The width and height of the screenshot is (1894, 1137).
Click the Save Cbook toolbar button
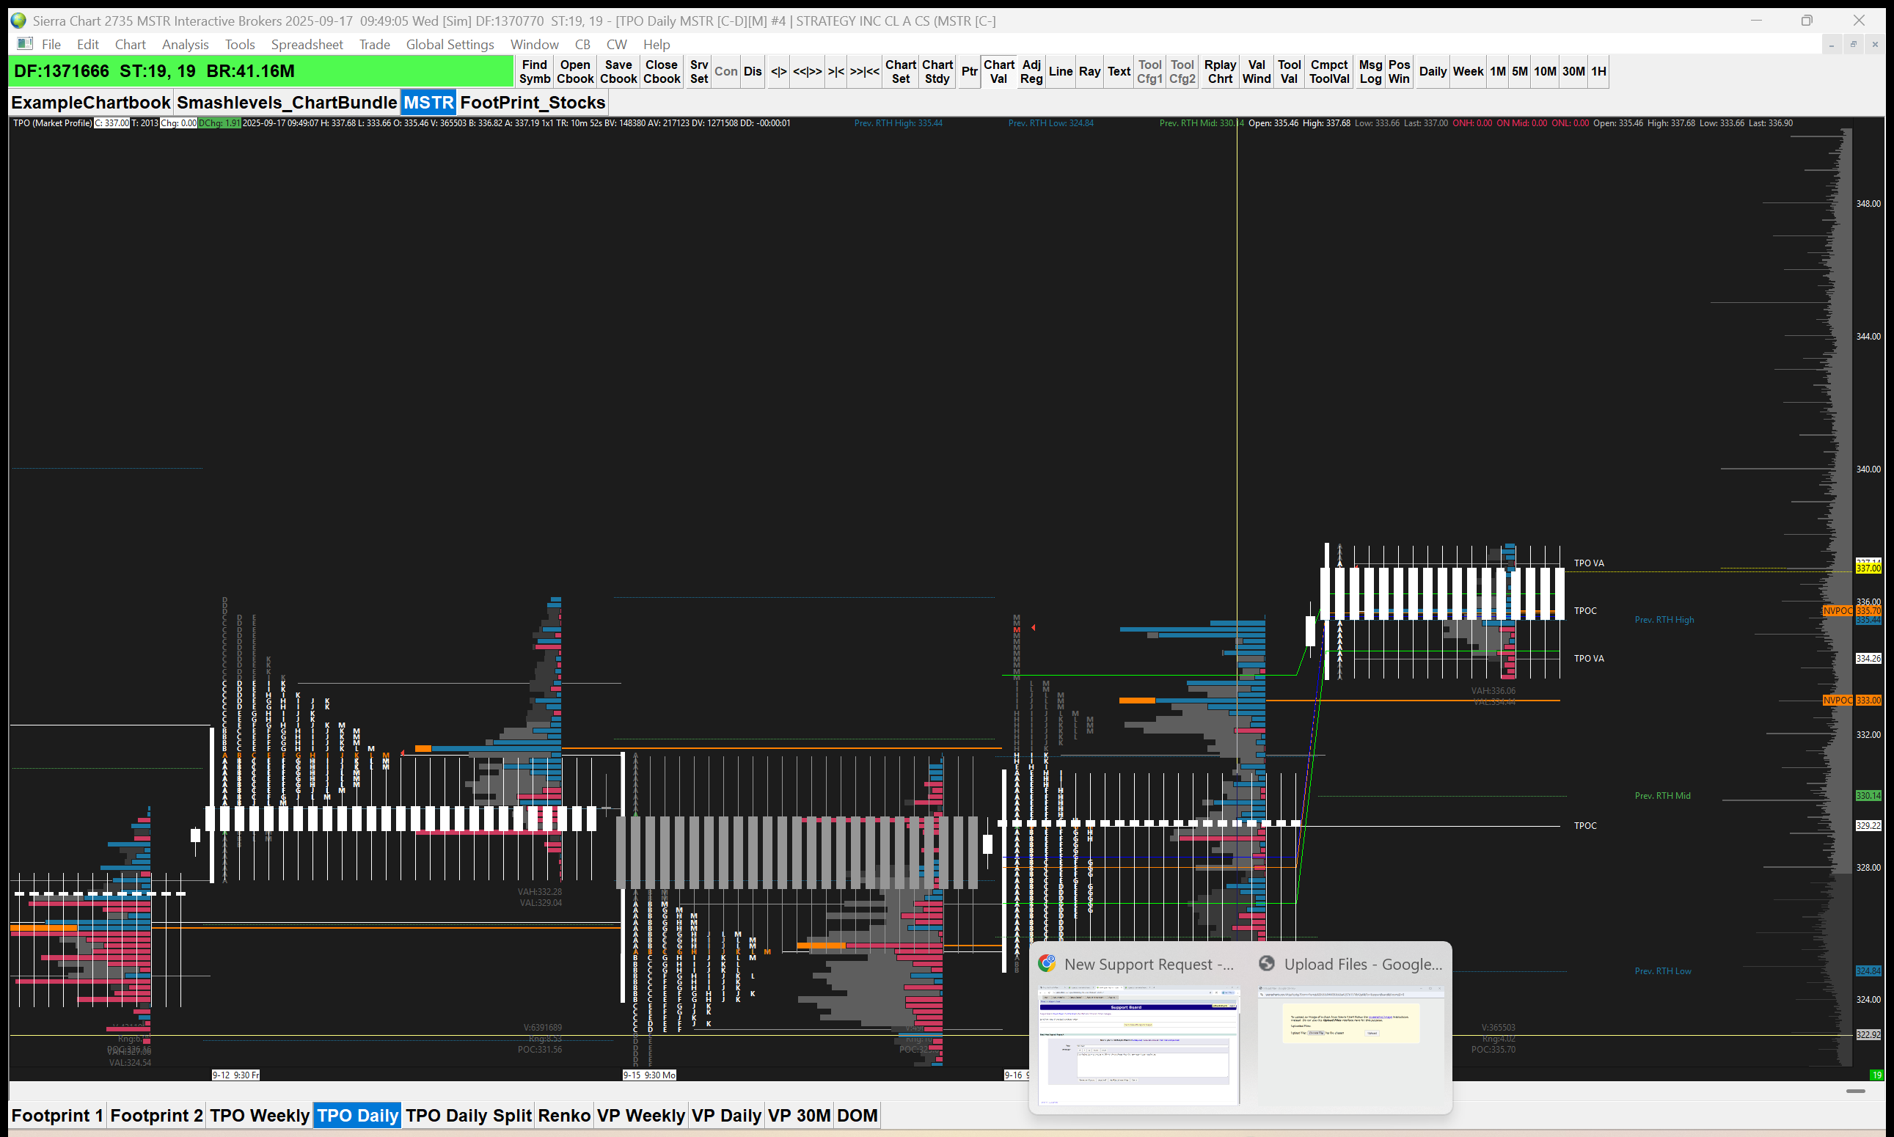click(x=618, y=71)
